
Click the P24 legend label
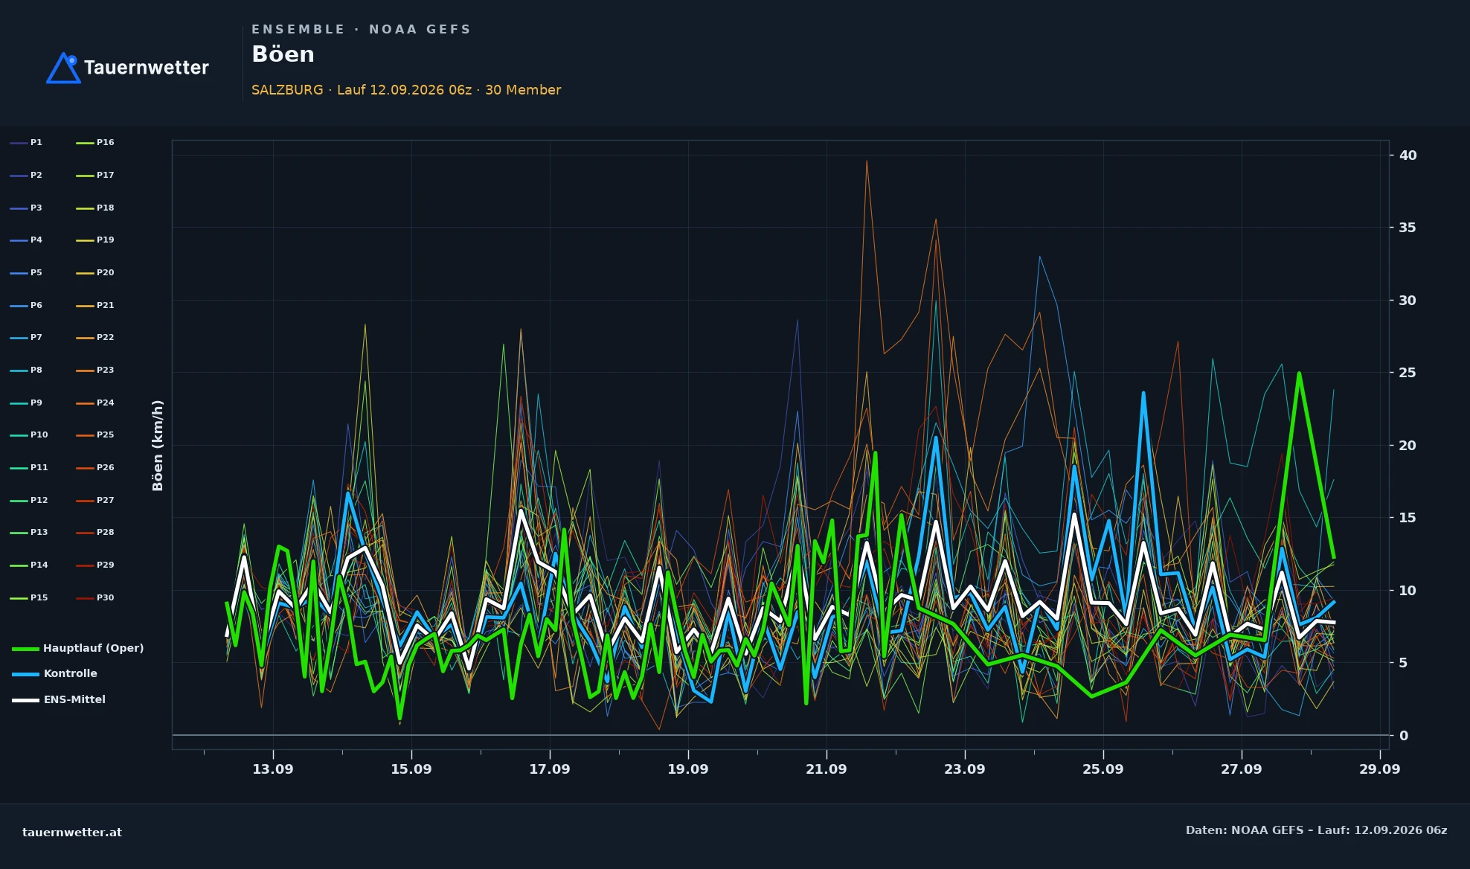coord(105,403)
